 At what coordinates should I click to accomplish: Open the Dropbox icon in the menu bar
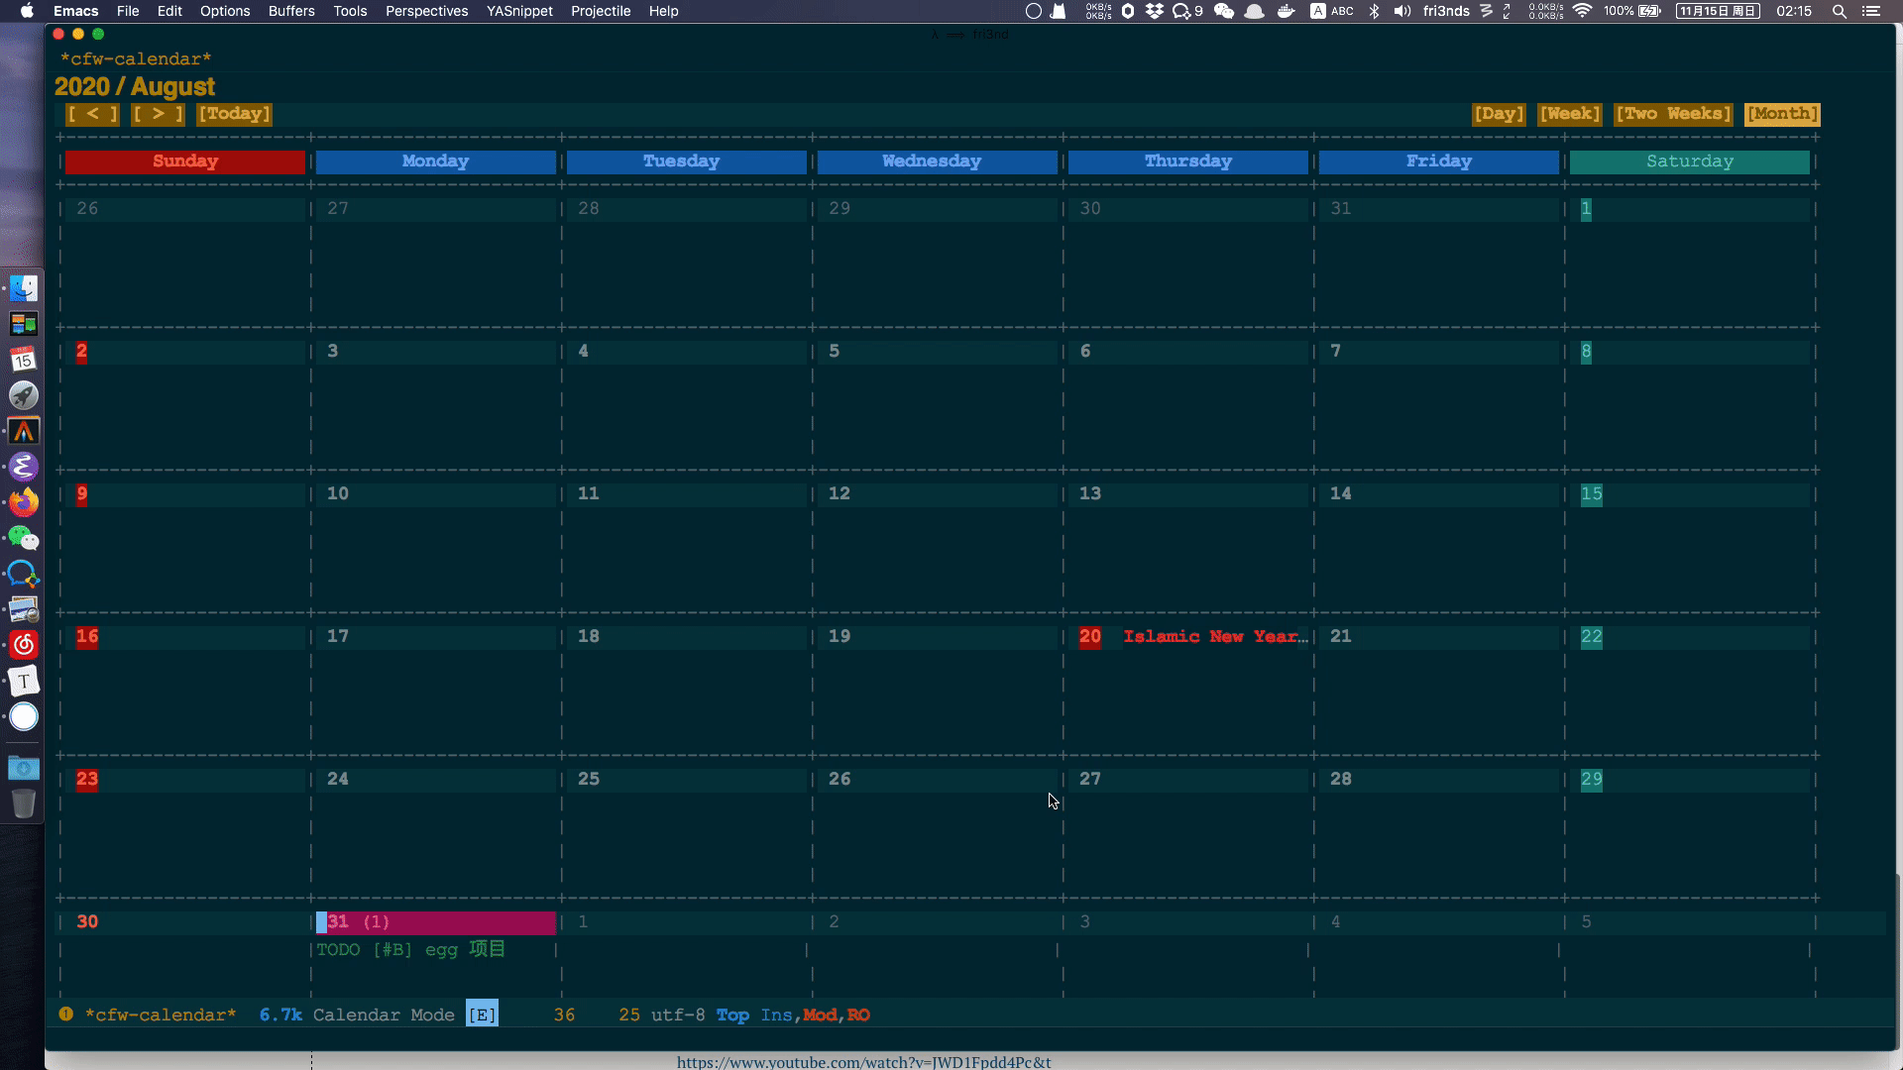point(1156,11)
